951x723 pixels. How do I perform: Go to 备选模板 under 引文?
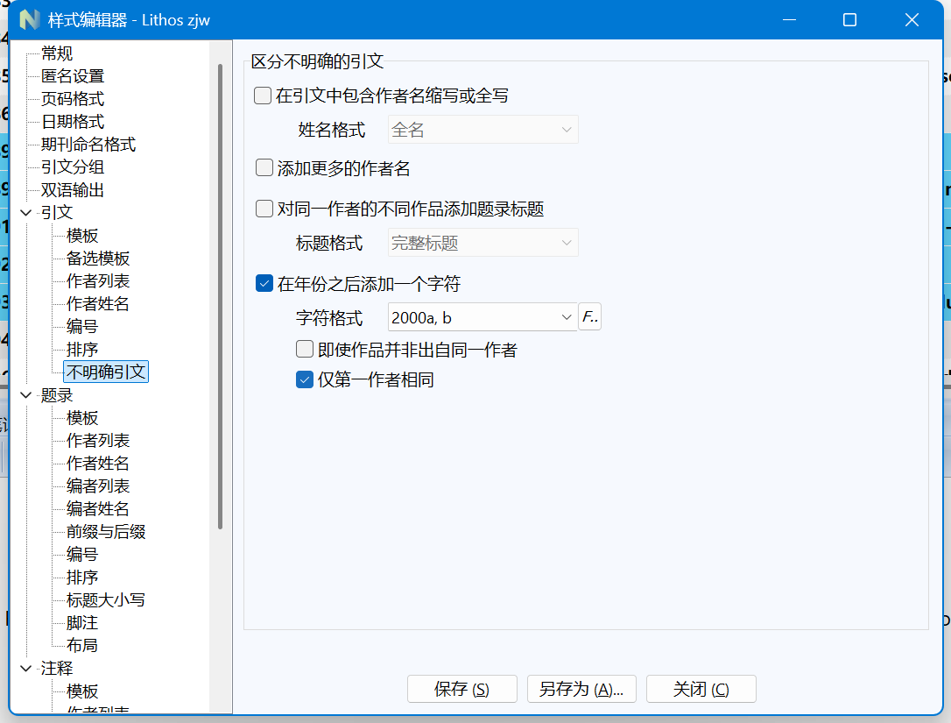(98, 259)
